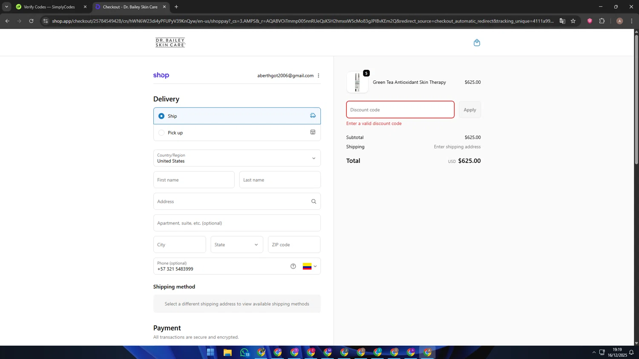639x359 pixels.
Task: Click the 'Enter a valid discount code' message
Action: click(x=374, y=123)
